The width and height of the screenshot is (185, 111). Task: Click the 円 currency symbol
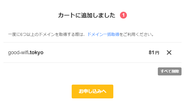pyautogui.click(x=157, y=53)
